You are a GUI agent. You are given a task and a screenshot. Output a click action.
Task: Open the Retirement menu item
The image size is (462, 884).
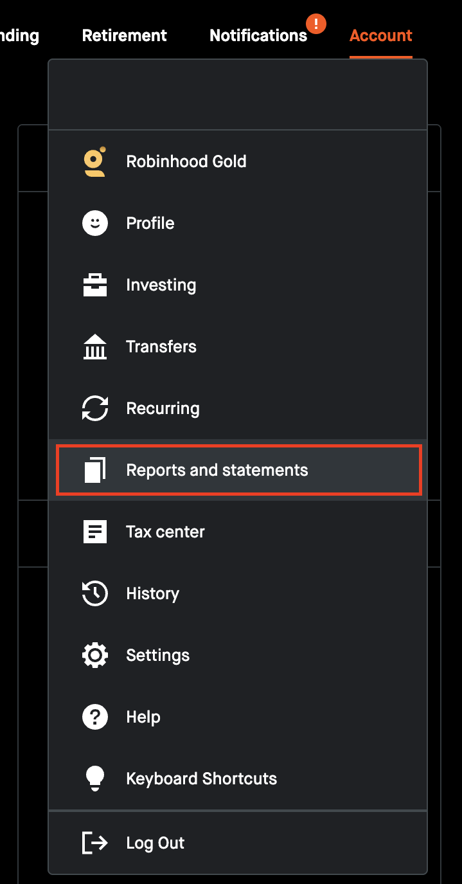pos(124,35)
